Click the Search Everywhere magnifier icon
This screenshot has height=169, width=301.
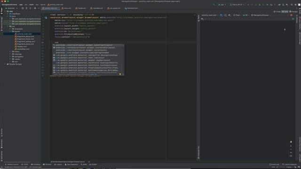(292, 5)
